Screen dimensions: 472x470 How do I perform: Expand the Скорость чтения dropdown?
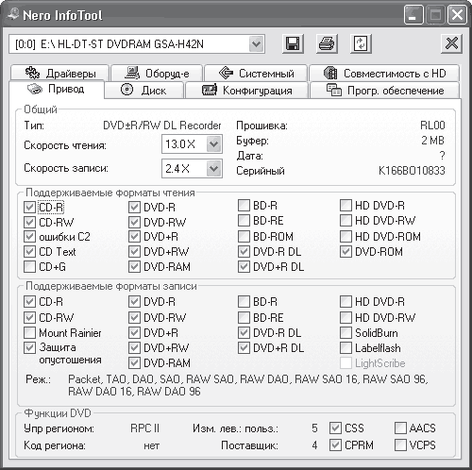coord(214,144)
